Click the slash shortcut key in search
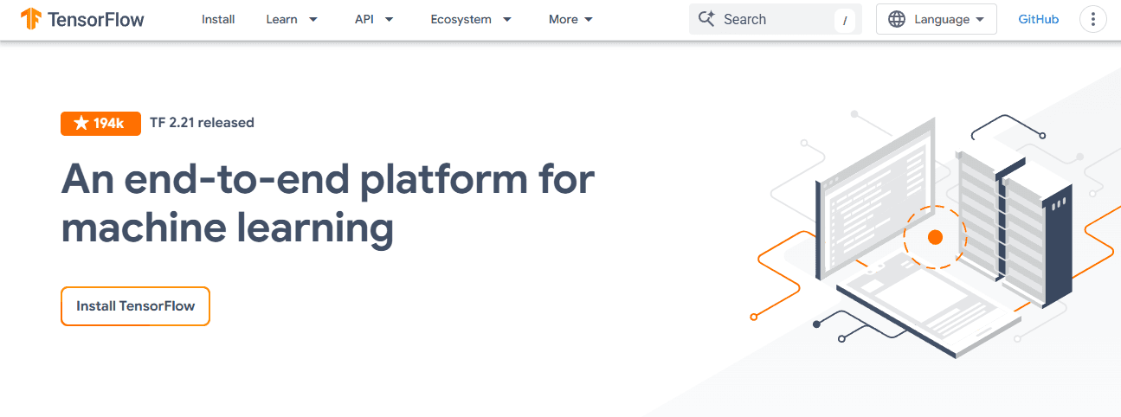This screenshot has height=417, width=1121. (845, 20)
